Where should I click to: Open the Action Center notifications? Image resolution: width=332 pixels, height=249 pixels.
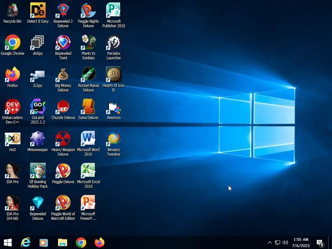(320, 243)
